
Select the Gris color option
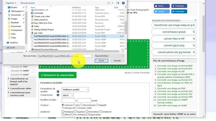click(74, 105)
